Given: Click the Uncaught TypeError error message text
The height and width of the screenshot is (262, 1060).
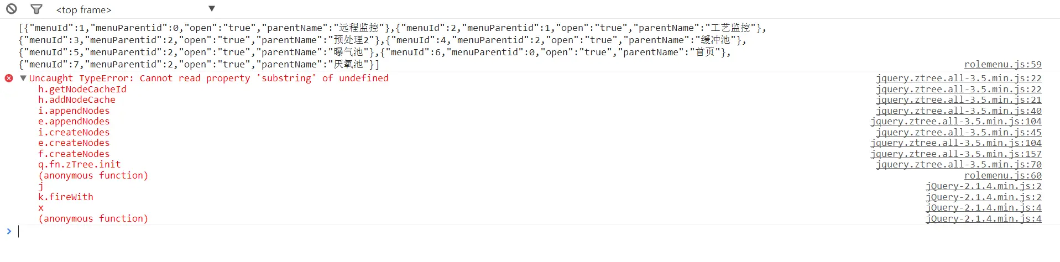Looking at the screenshot, I should [x=208, y=78].
